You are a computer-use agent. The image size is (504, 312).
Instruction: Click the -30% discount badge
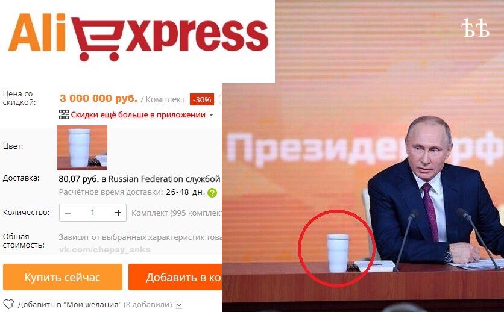click(x=202, y=99)
